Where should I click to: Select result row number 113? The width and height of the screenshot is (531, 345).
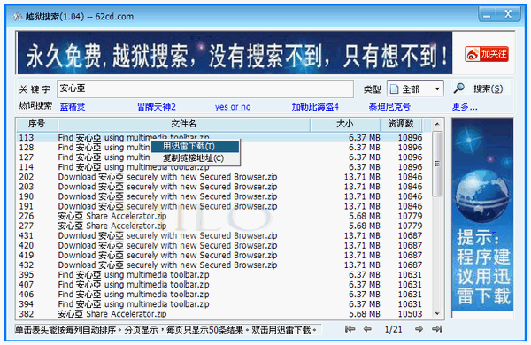pyautogui.click(x=224, y=137)
